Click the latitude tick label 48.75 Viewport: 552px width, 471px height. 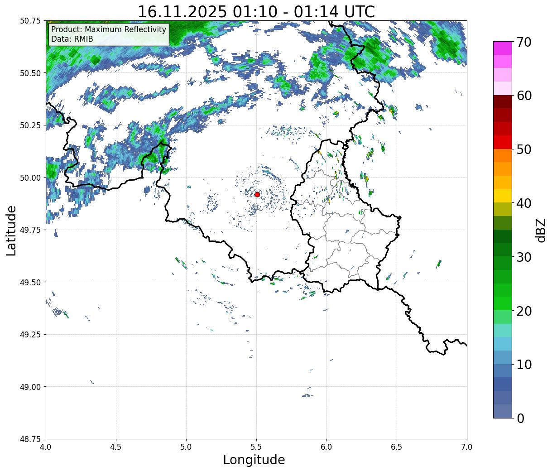(30, 439)
